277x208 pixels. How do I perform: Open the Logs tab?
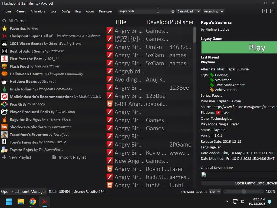coord(53,11)
